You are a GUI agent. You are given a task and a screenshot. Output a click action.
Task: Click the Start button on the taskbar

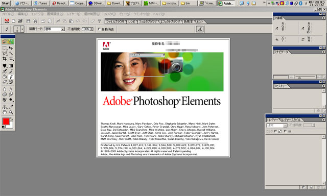(6, 3)
